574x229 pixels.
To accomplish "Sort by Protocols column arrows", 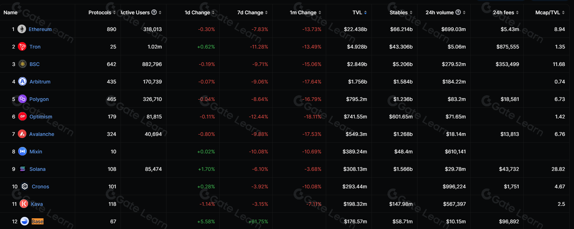I will [114, 12].
